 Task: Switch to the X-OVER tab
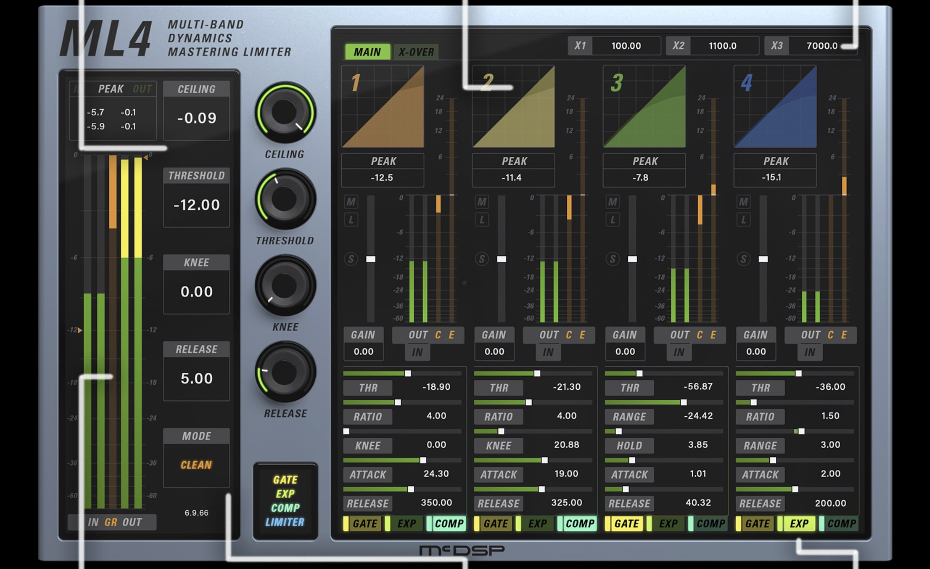416,52
